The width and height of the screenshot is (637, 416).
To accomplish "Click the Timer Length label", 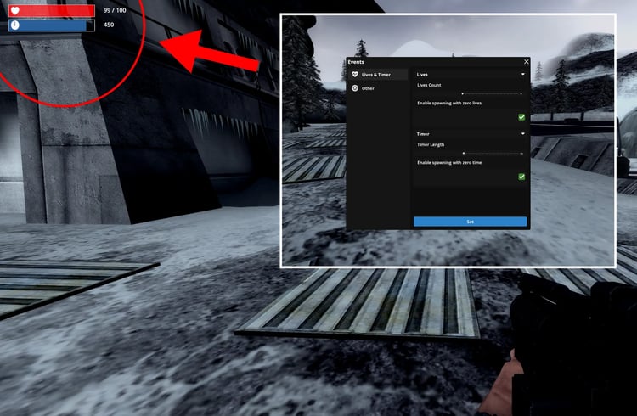I will (431, 144).
